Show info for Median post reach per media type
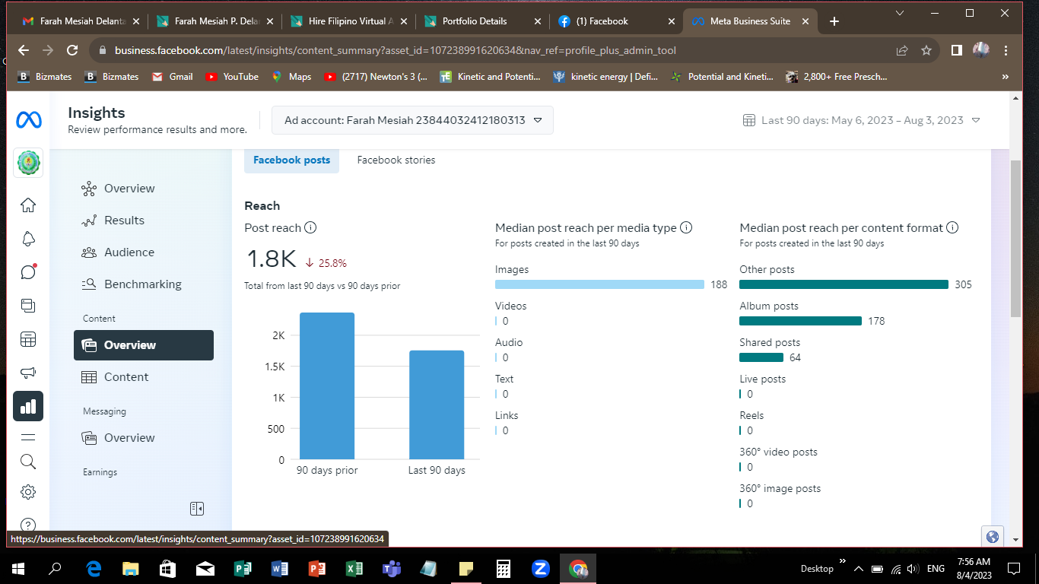This screenshot has width=1039, height=584. click(x=686, y=228)
